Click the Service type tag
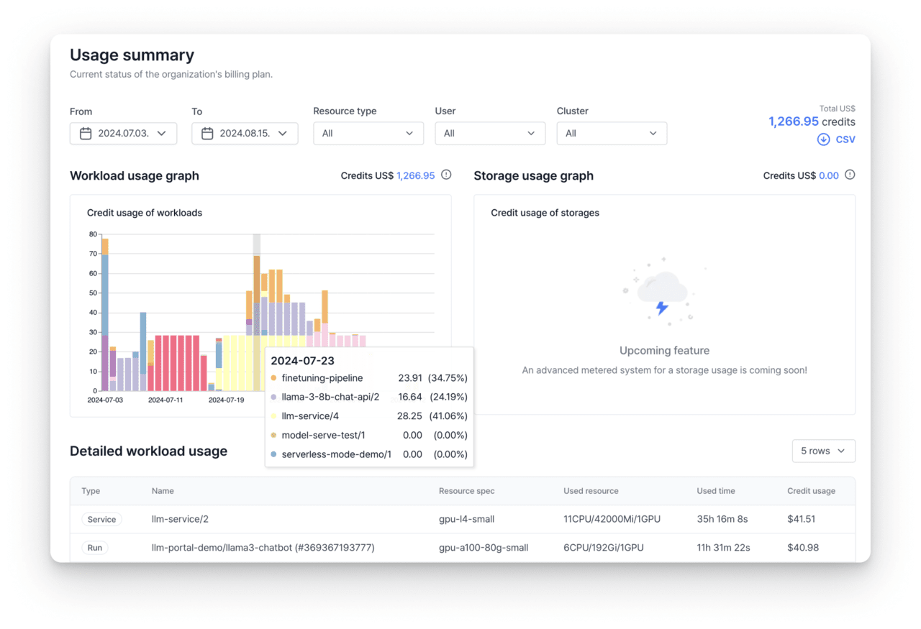The width and height of the screenshot is (921, 629). (x=101, y=519)
